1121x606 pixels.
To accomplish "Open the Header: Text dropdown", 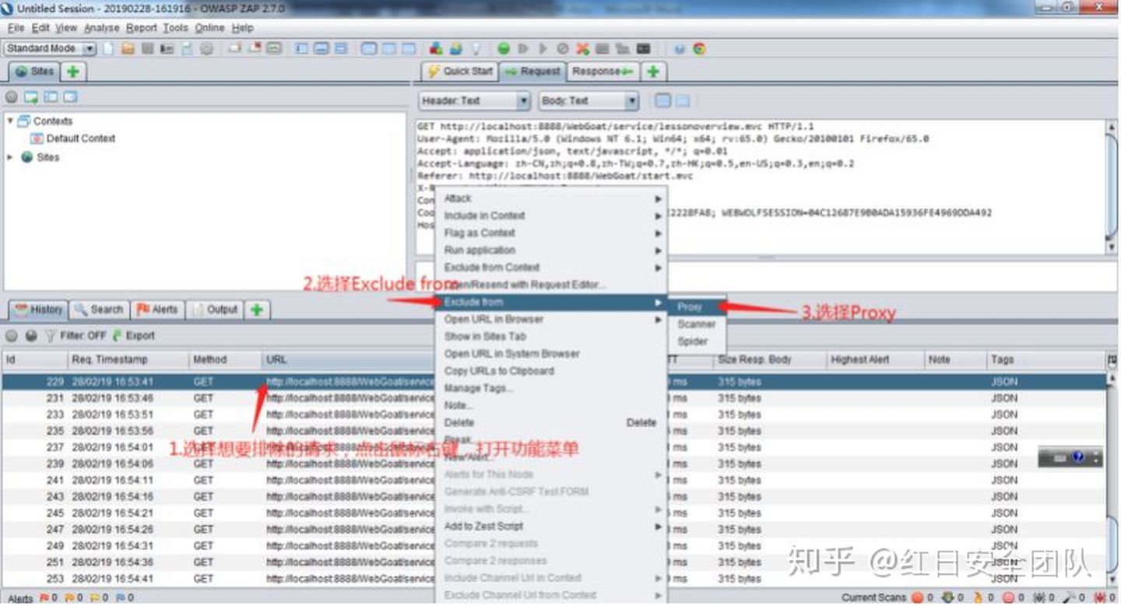I will tap(475, 100).
